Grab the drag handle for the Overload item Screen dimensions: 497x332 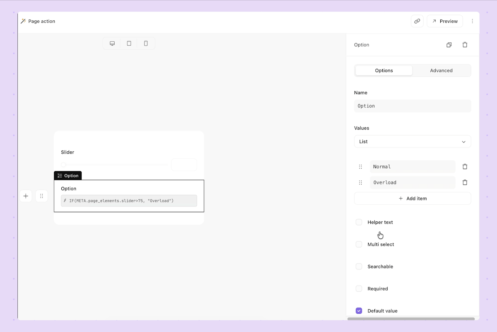360,182
